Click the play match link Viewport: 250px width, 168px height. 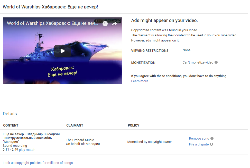pyautogui.click(x=27, y=150)
